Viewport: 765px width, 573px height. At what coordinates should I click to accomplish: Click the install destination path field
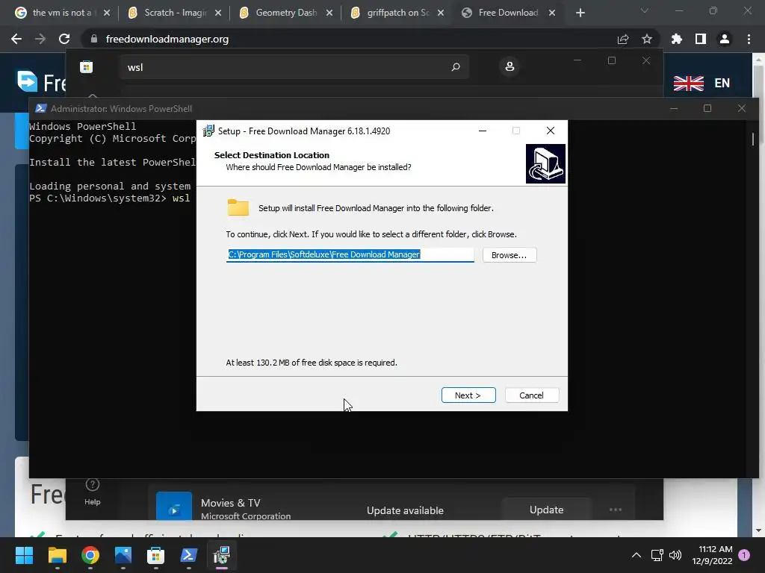(350, 254)
